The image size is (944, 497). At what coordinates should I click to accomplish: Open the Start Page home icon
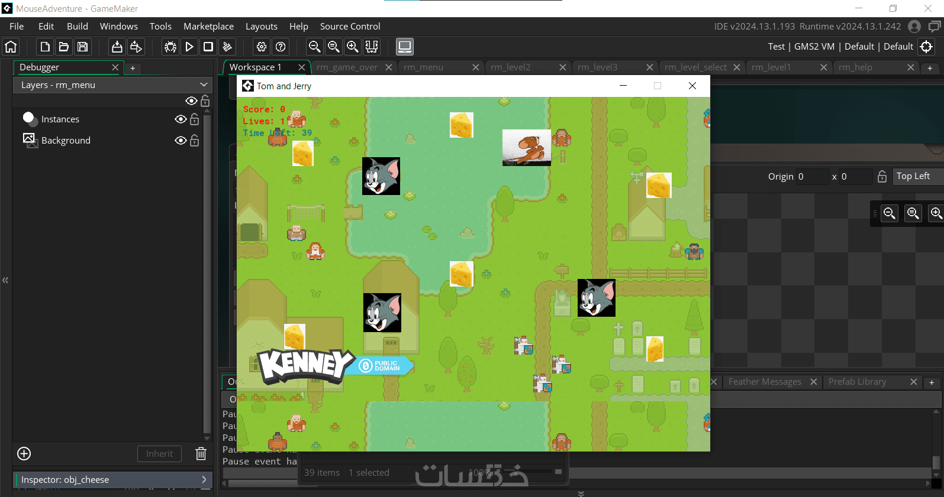point(11,47)
